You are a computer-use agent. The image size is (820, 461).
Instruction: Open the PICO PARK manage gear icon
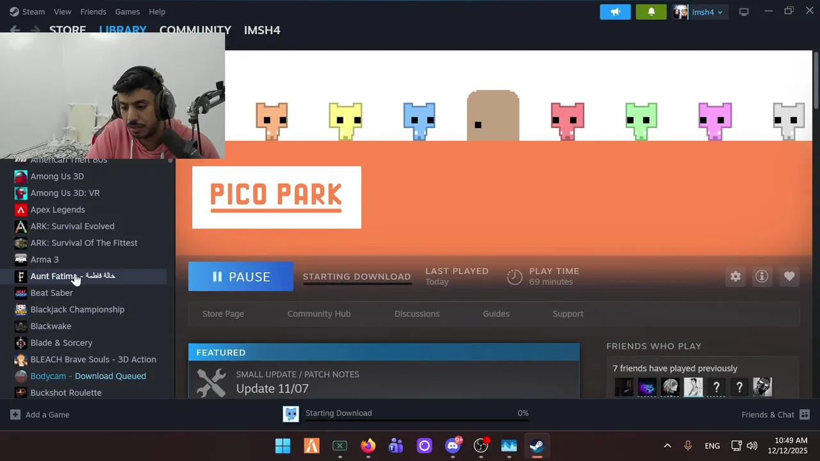click(735, 277)
